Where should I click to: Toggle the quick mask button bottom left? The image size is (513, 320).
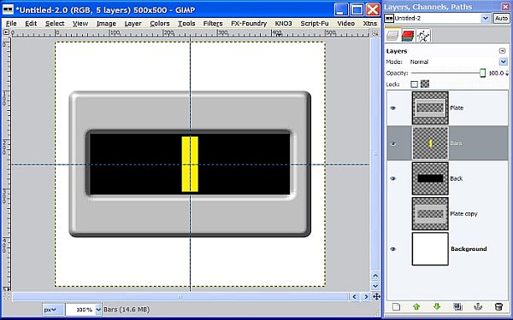pyautogui.click(x=6, y=296)
